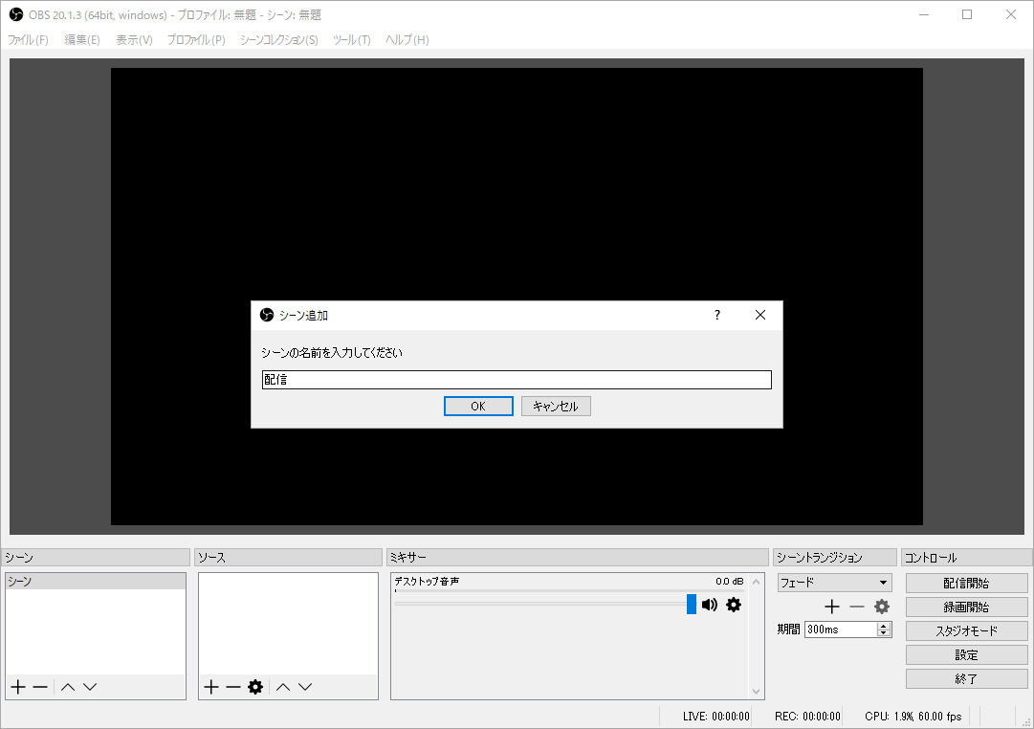
Task: Click CPU: 1.9%, 60.00 fps status
Action: 913,716
